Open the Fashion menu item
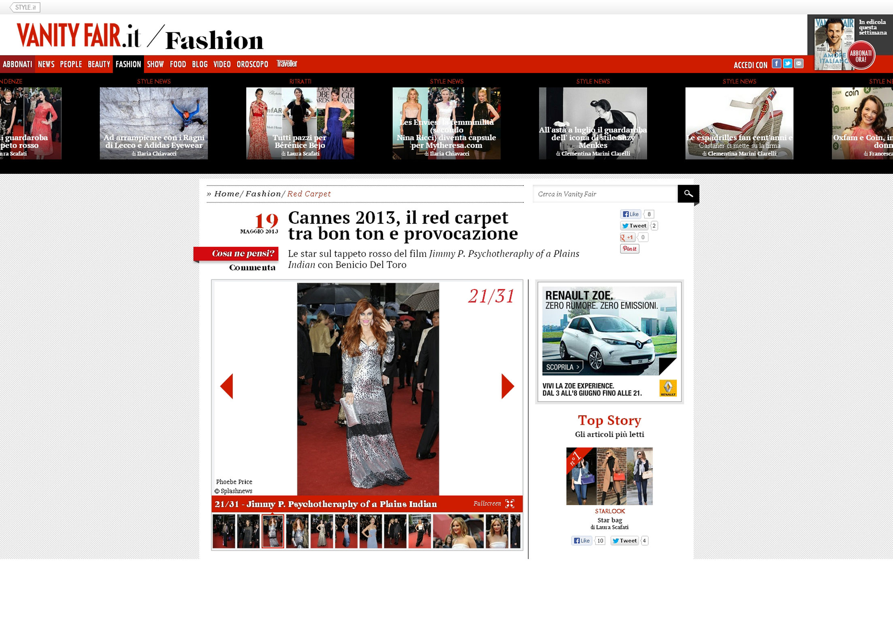The image size is (893, 638). tap(128, 64)
